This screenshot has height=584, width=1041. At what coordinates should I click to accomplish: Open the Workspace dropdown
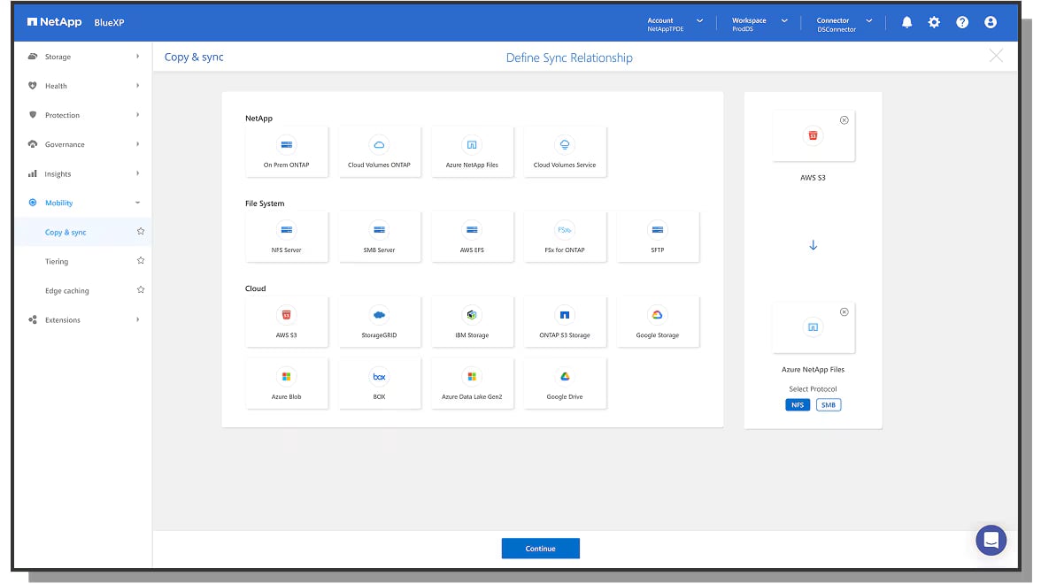[760, 24]
